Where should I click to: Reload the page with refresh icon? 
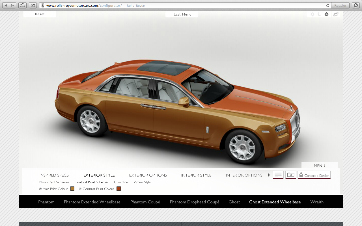[x=328, y=5]
